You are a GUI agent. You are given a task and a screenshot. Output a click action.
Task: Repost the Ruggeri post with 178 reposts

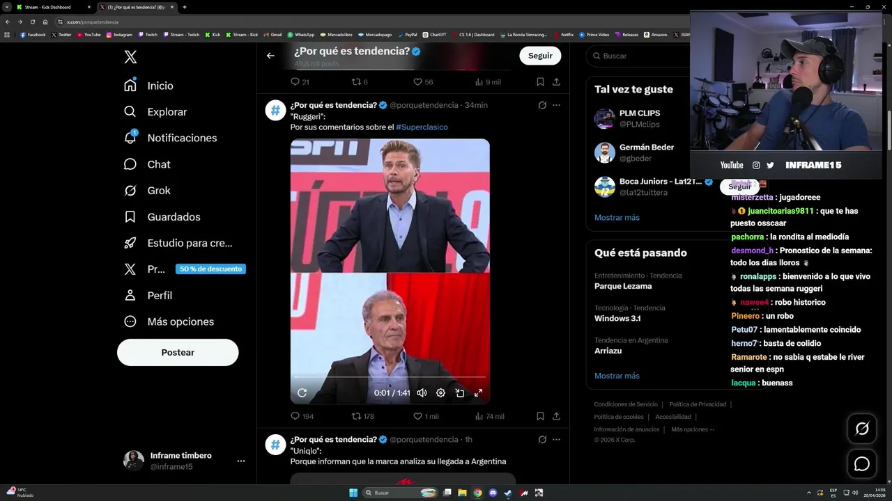363,416
